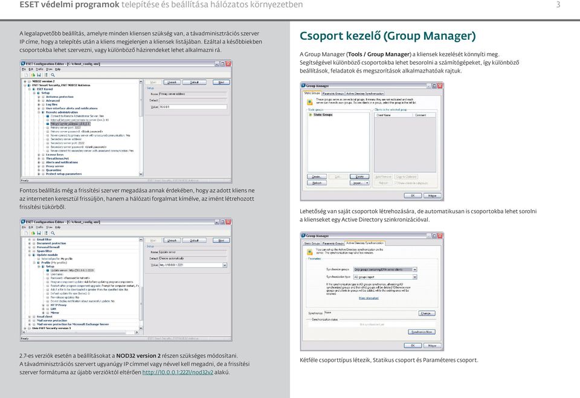Select Primary server port: 2222 tree row
The height and width of the screenshot is (398, 580).
[x=65, y=127]
